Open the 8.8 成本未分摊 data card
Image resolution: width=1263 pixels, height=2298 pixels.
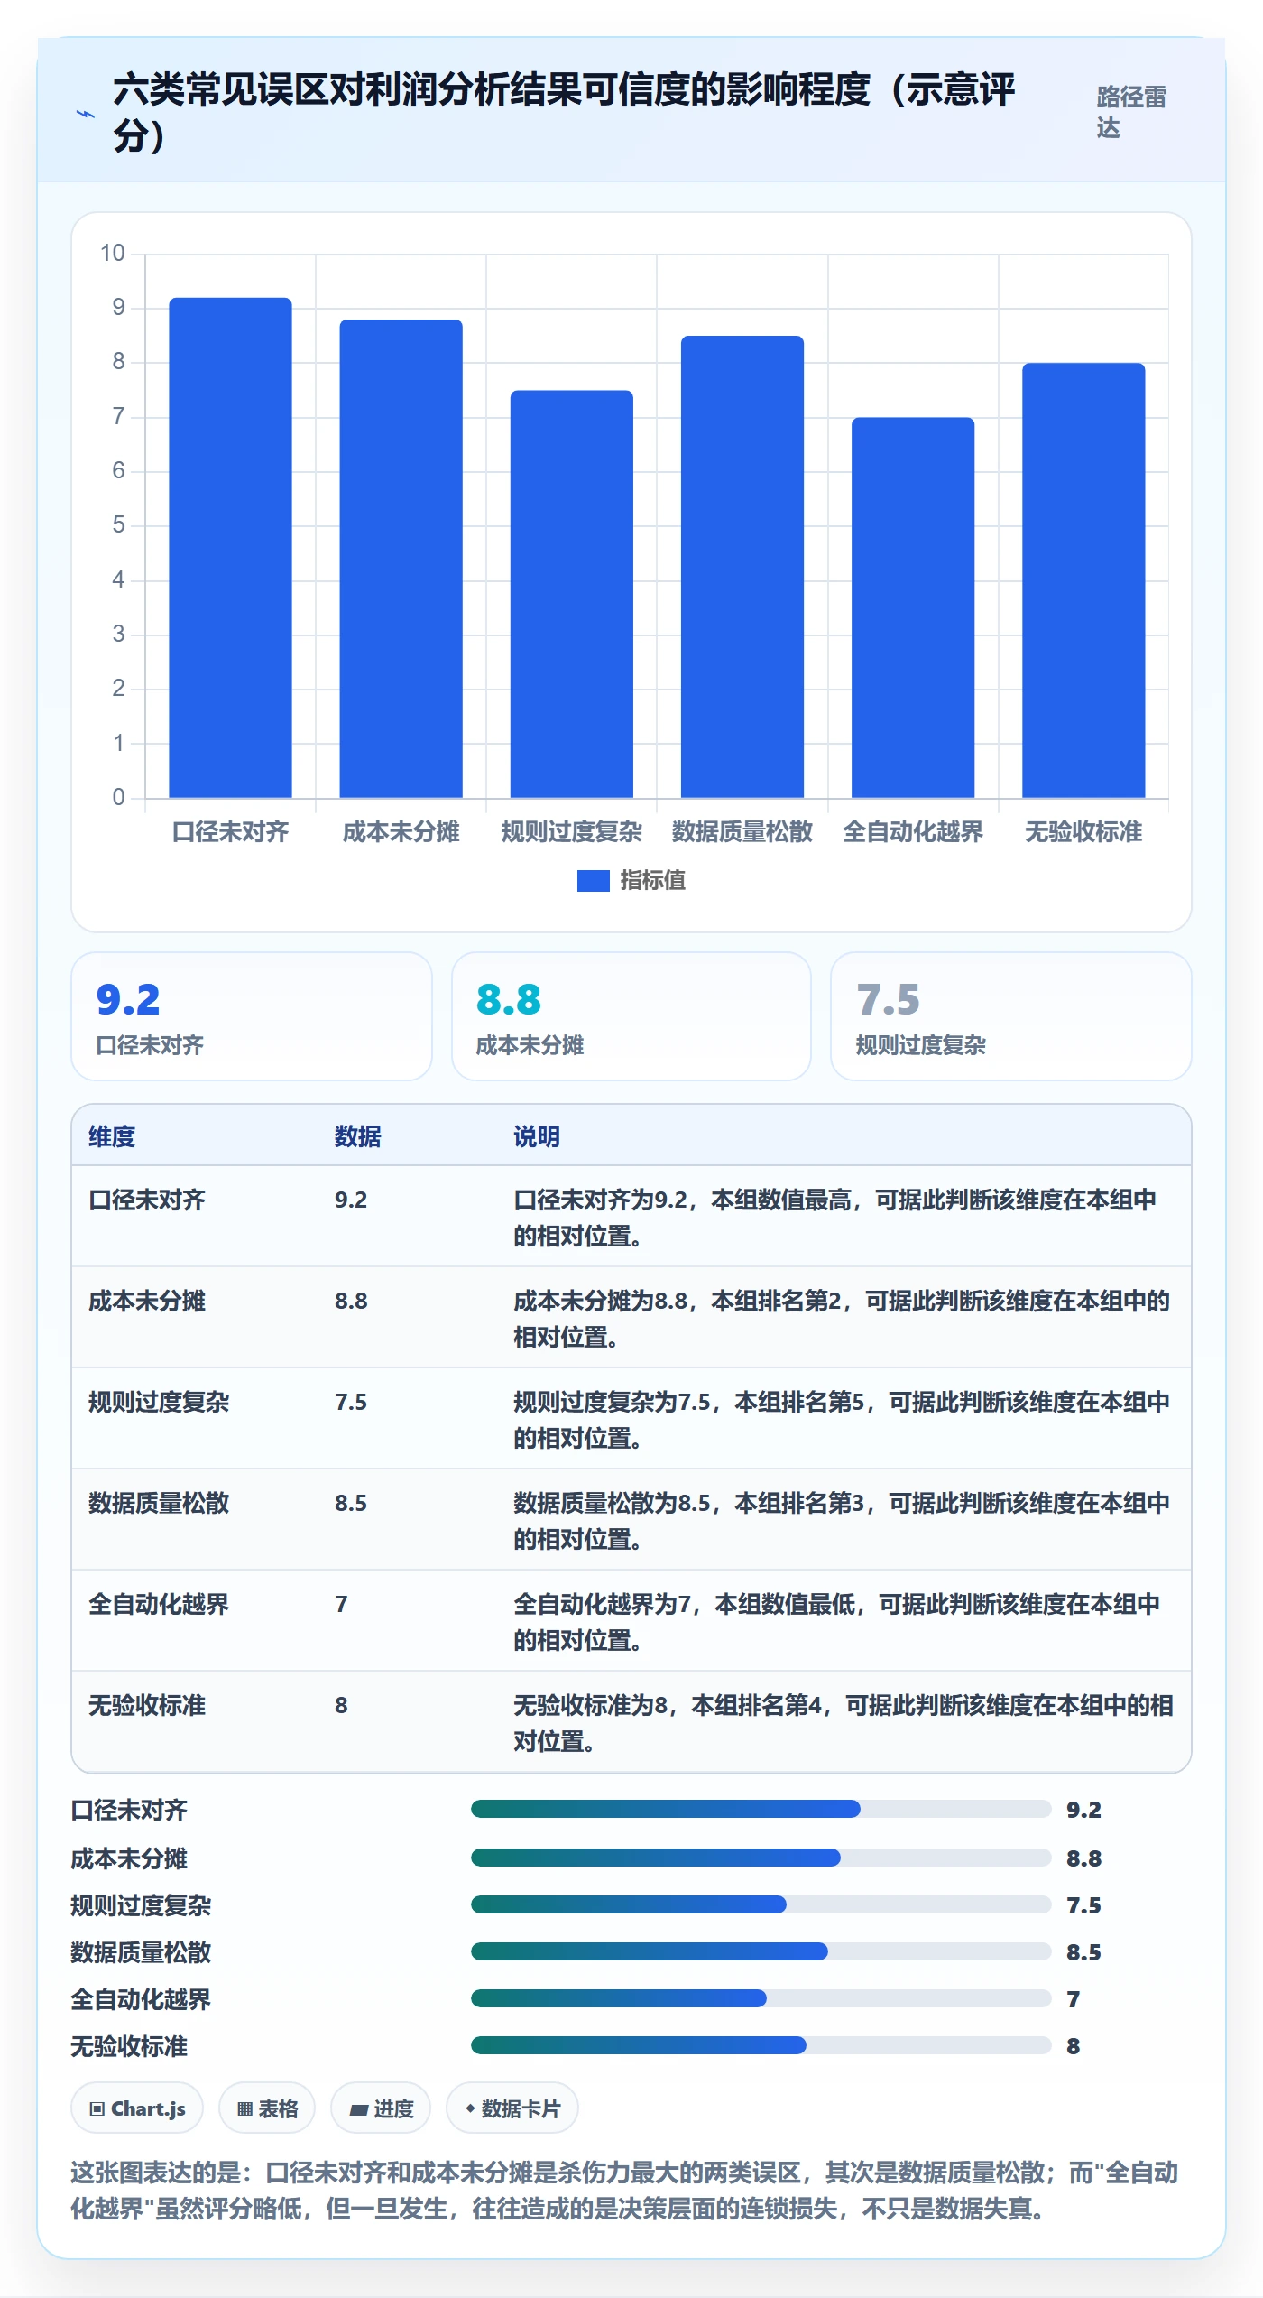click(631, 1016)
